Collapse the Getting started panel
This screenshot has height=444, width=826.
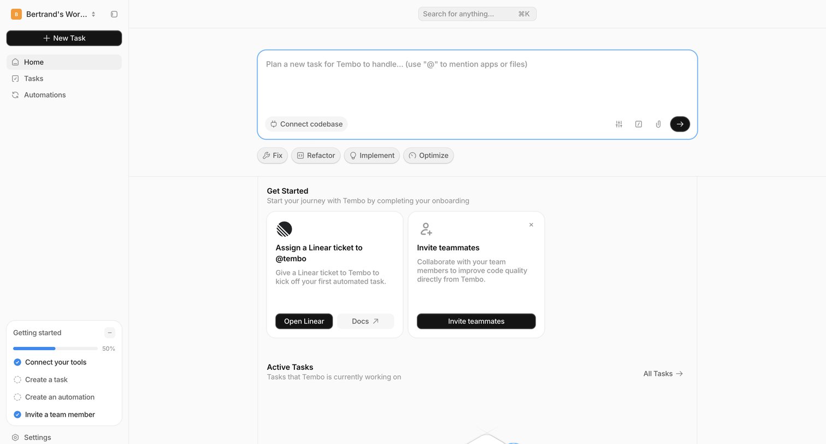coord(110,333)
